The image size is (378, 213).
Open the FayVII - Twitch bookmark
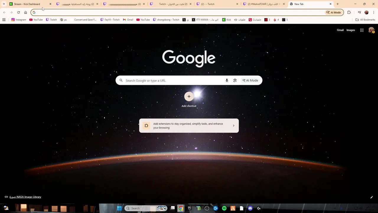[110, 20]
